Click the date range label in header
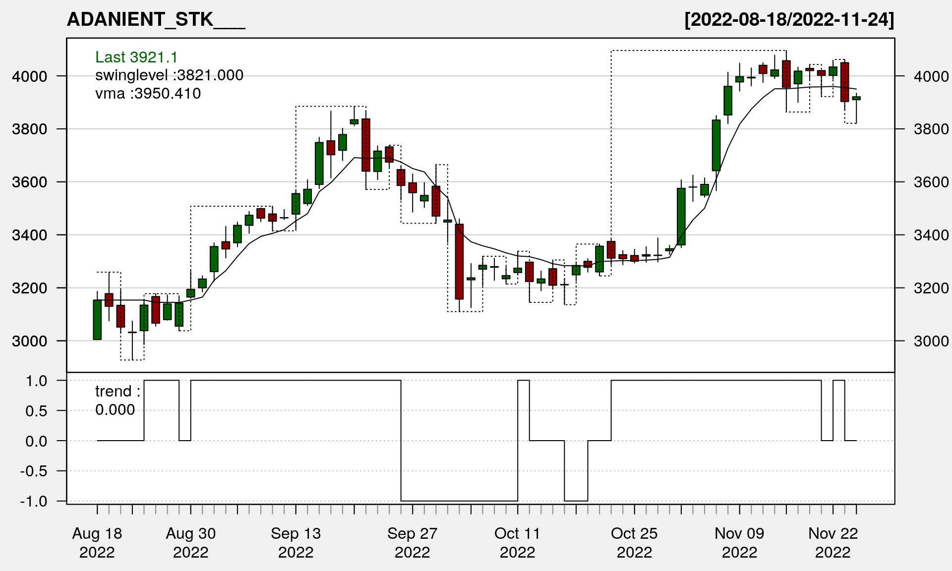The image size is (952, 571). (789, 20)
